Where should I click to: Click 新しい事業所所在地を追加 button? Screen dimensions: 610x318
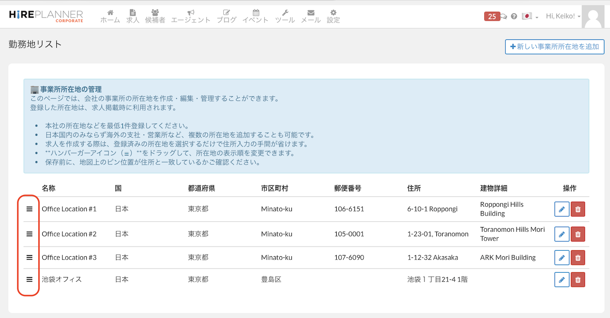point(555,47)
